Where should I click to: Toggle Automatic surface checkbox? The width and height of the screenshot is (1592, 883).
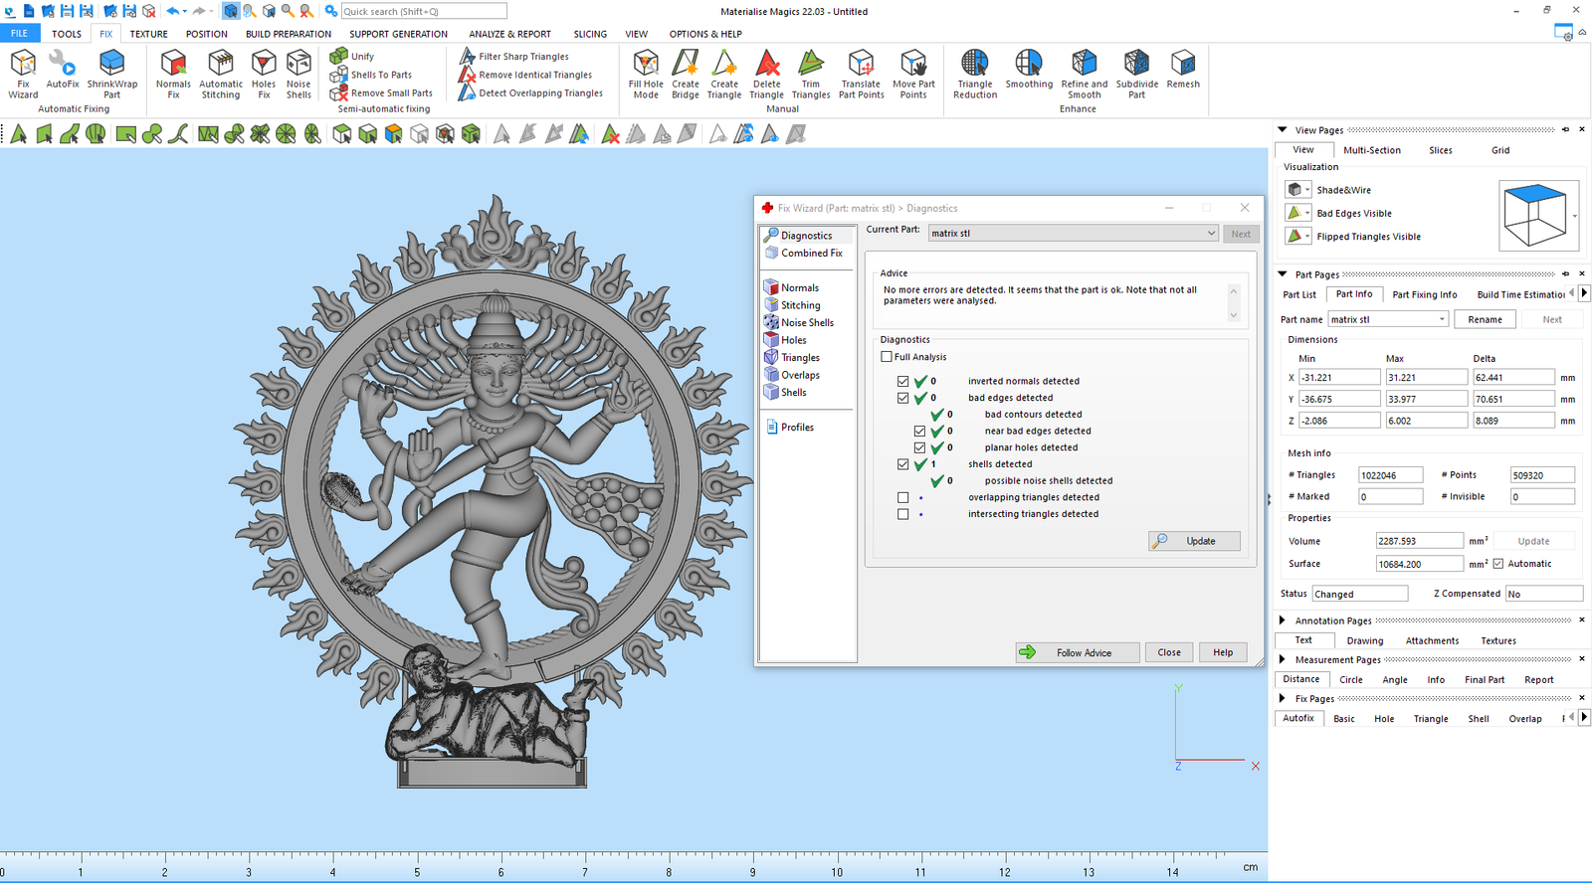1498,564
